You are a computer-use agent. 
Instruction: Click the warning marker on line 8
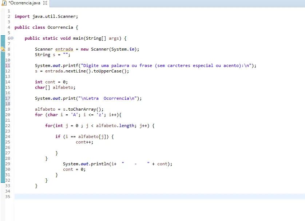(x=3, y=49)
